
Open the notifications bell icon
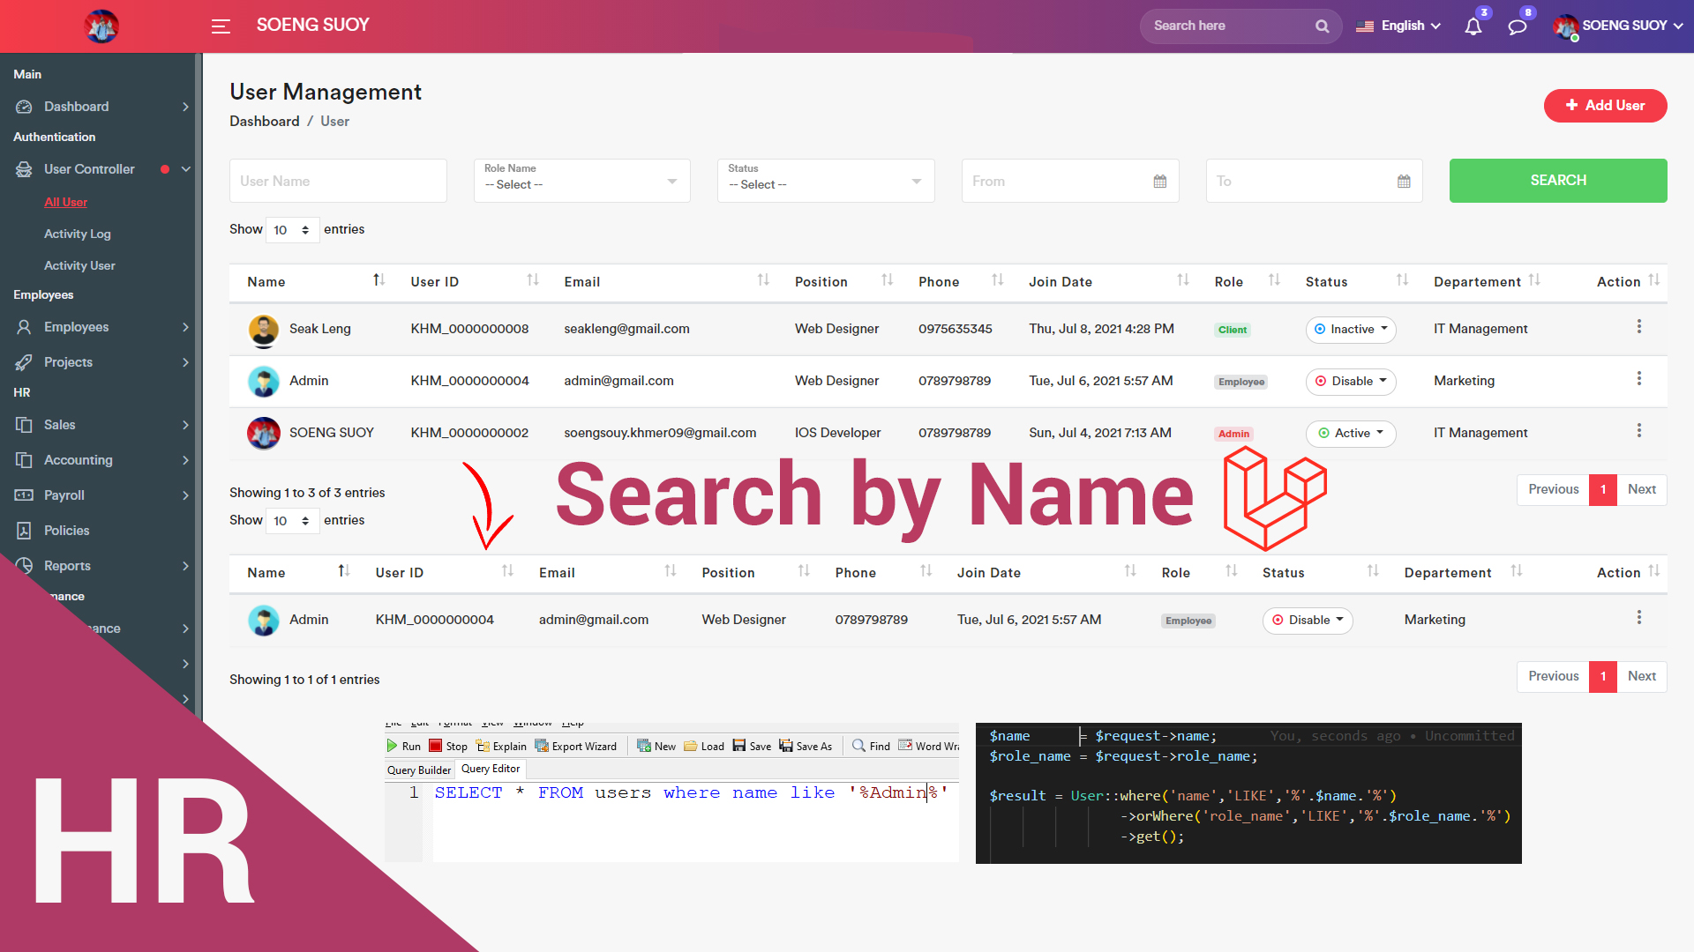[x=1472, y=26]
